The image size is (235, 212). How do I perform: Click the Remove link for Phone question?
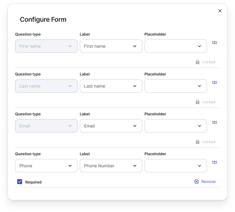[x=208, y=182]
